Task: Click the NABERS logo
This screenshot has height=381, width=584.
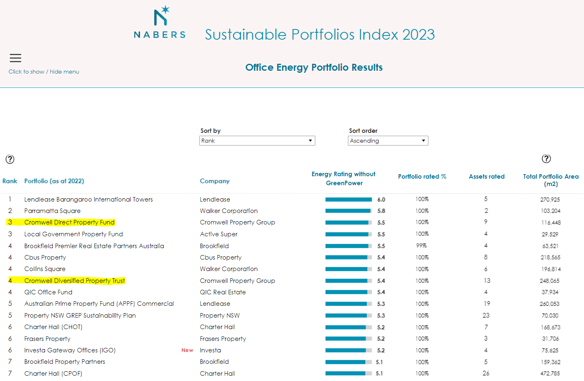Action: [160, 22]
